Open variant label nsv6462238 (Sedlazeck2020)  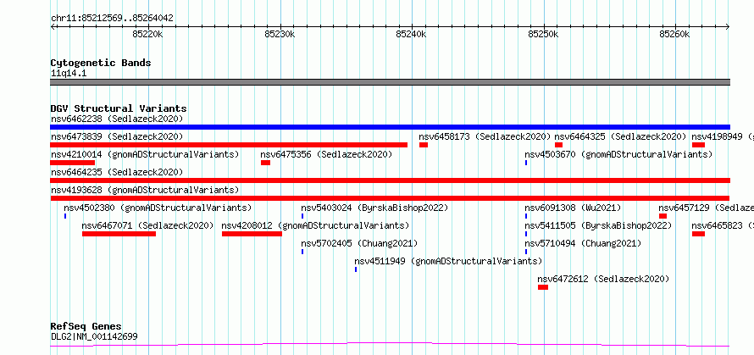(x=117, y=119)
